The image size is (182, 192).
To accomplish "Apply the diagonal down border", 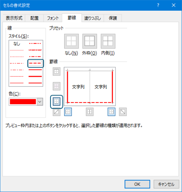I will click(123, 112).
